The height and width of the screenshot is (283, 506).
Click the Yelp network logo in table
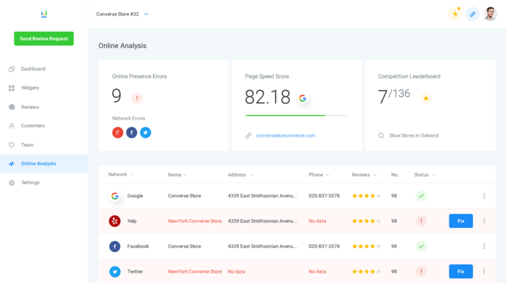click(x=115, y=221)
